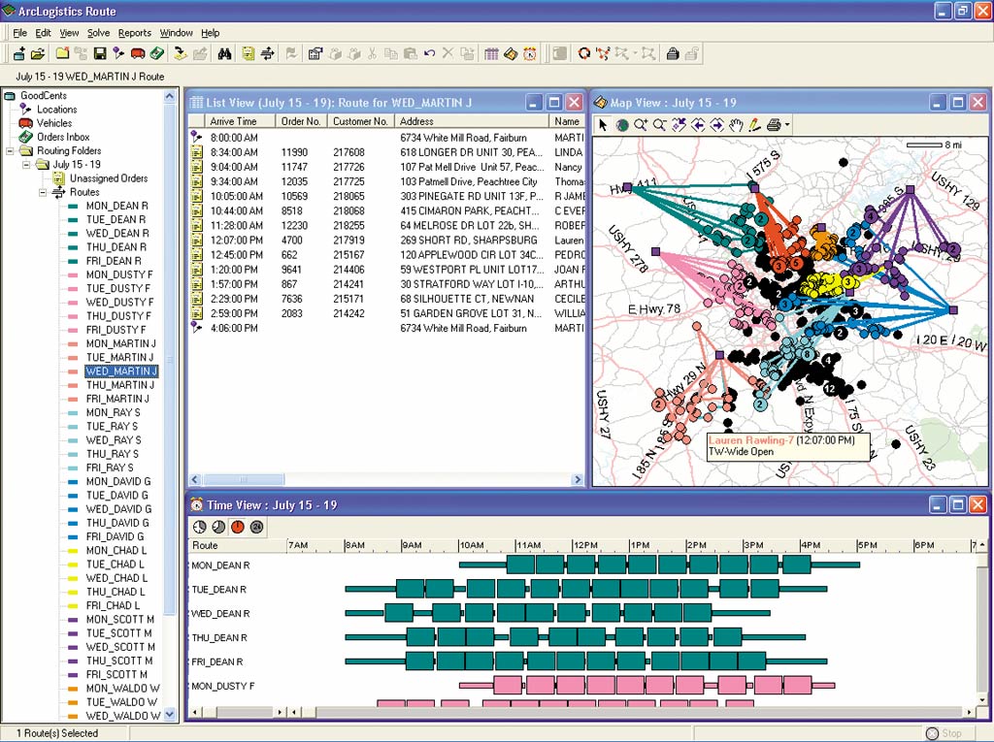
Task: Click the printer icon in Map View
Action: click(x=774, y=125)
